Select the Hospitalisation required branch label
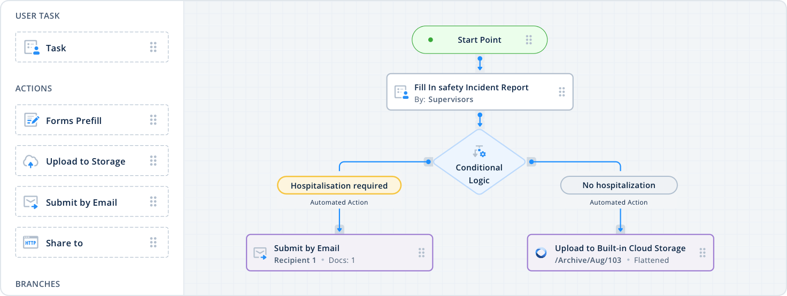The width and height of the screenshot is (787, 296). [339, 185]
